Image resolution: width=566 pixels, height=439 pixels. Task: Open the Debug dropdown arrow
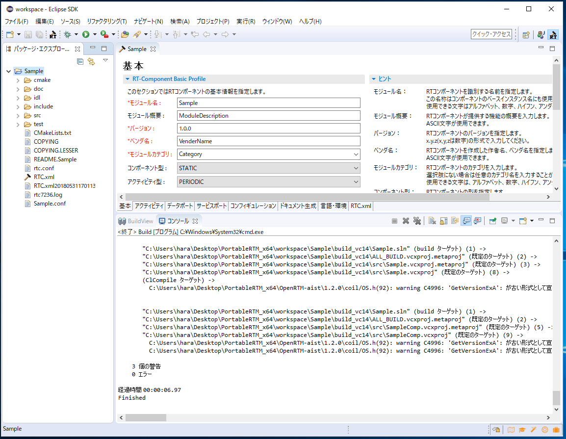click(x=76, y=34)
